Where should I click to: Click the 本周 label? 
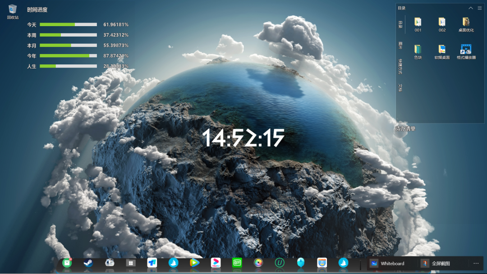click(32, 35)
